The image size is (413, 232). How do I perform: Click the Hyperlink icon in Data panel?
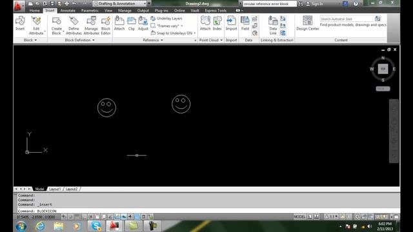(255, 33)
